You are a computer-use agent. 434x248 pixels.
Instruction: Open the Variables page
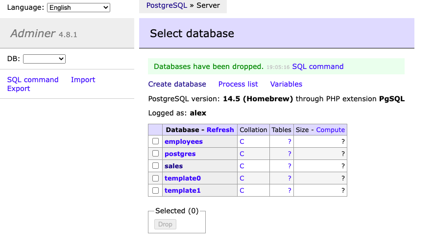286,84
